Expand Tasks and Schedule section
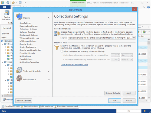 click(x=49, y=71)
